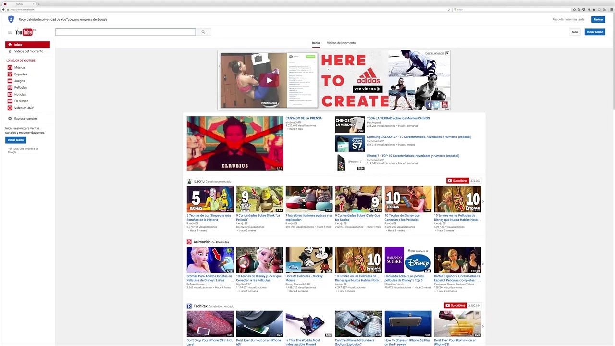
Task: Click Recordármelo más tarde link
Action: click(568, 19)
